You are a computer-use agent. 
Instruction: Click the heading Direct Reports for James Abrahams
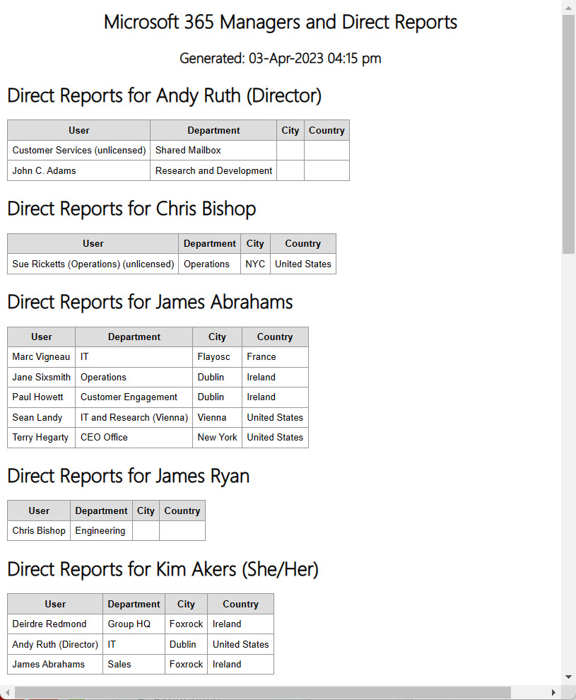(x=150, y=302)
